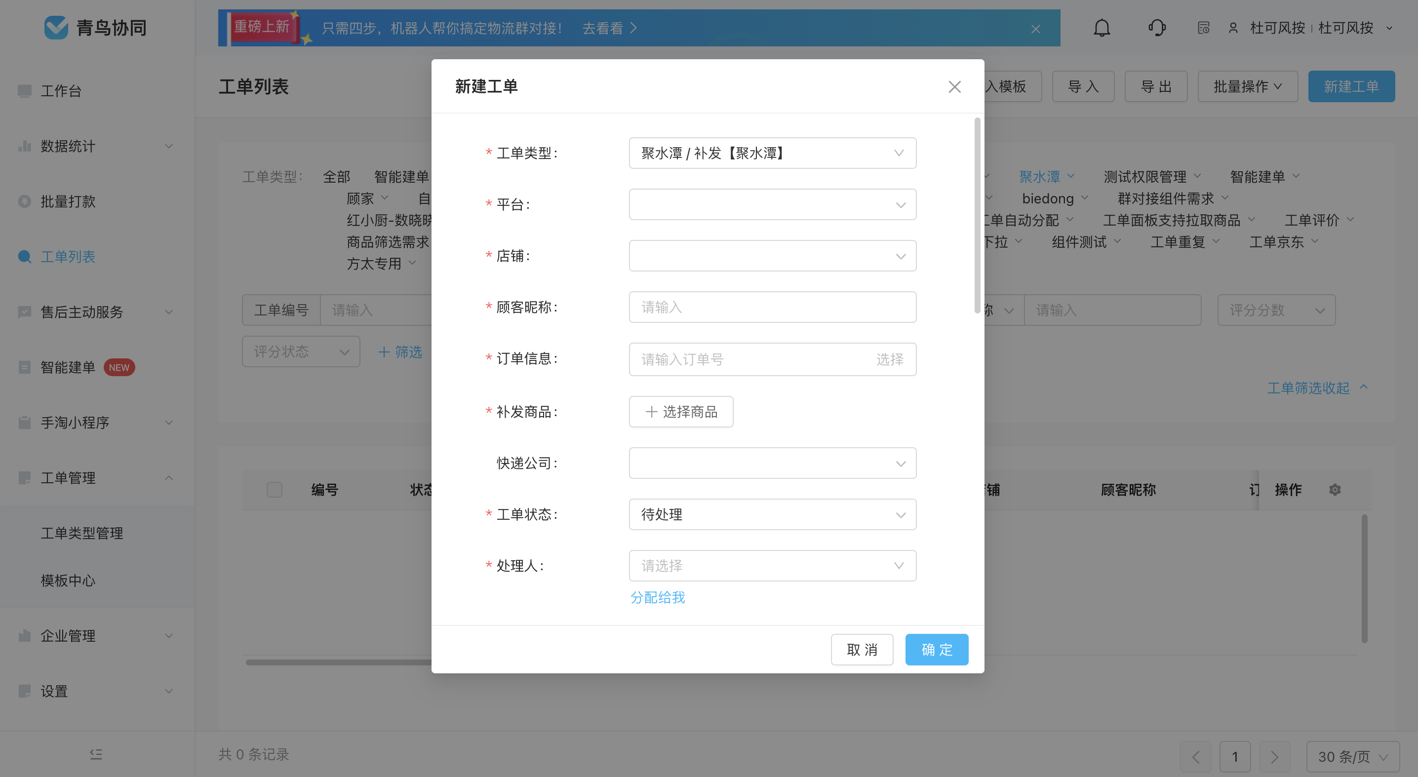Click the 顾客昵称 input field
The image size is (1418, 777).
(772, 307)
